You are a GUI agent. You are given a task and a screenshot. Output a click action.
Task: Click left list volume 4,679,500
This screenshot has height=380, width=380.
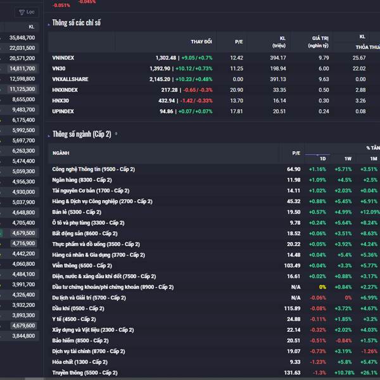[23, 233]
